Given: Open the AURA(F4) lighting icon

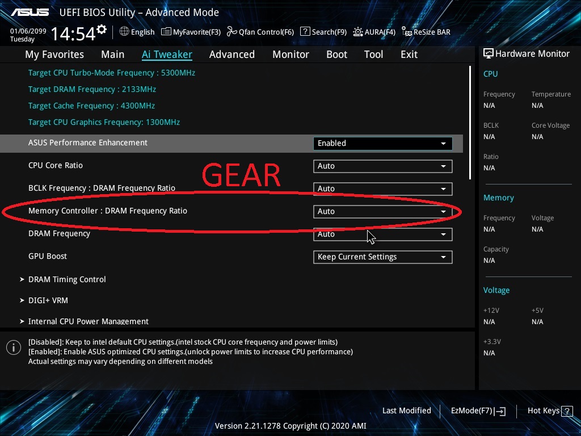Looking at the screenshot, I should 357,32.
